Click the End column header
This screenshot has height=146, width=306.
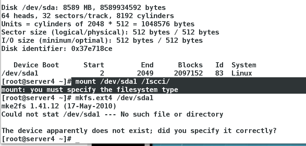pos(147,65)
